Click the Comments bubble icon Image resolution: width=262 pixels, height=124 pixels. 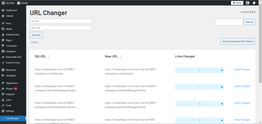click(x=3, y=46)
